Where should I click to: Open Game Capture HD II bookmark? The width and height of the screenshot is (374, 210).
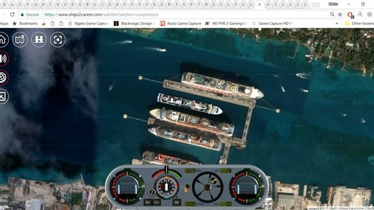272,23
